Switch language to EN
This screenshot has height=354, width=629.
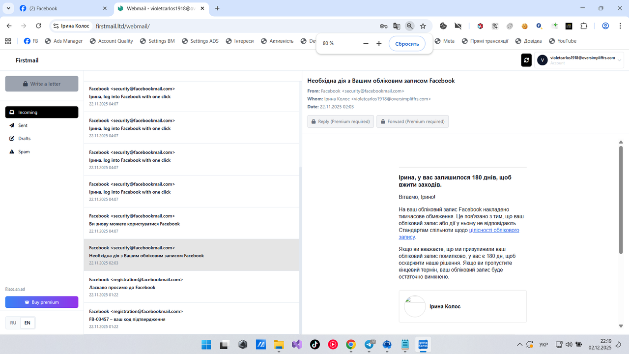point(27,323)
